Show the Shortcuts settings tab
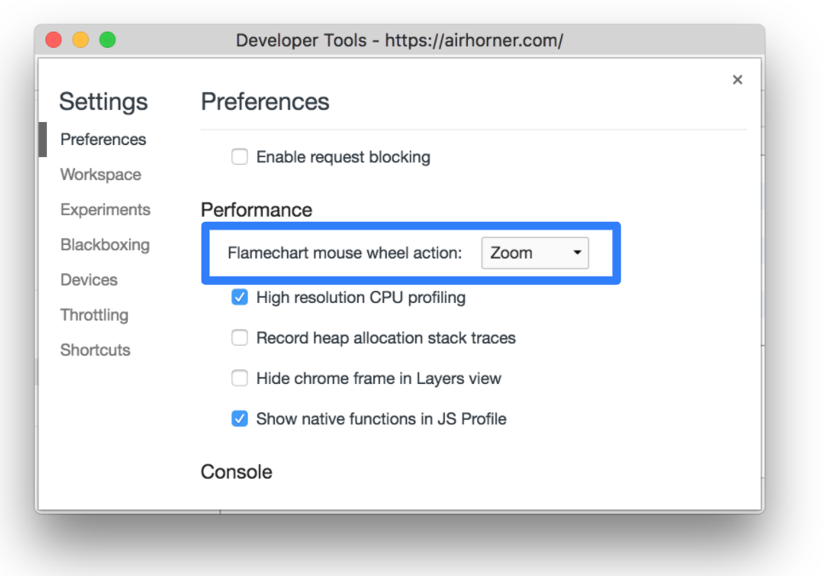 [95, 350]
